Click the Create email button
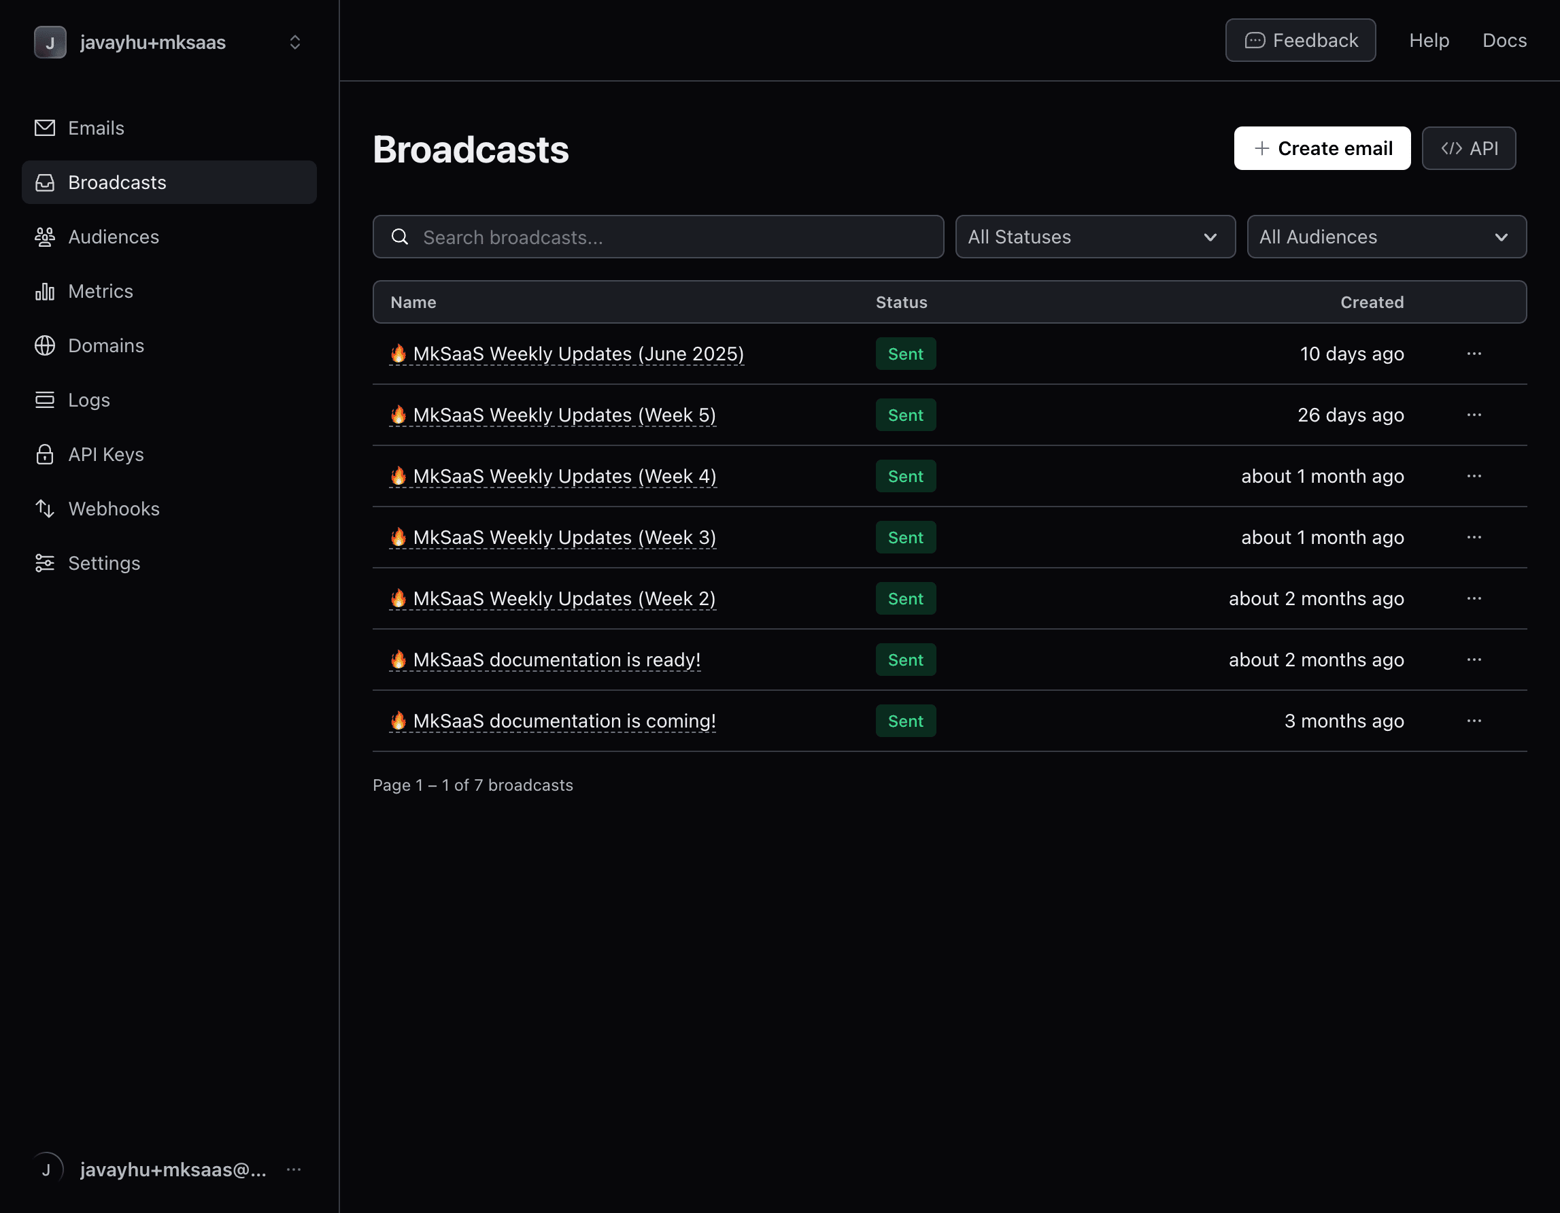 tap(1322, 149)
